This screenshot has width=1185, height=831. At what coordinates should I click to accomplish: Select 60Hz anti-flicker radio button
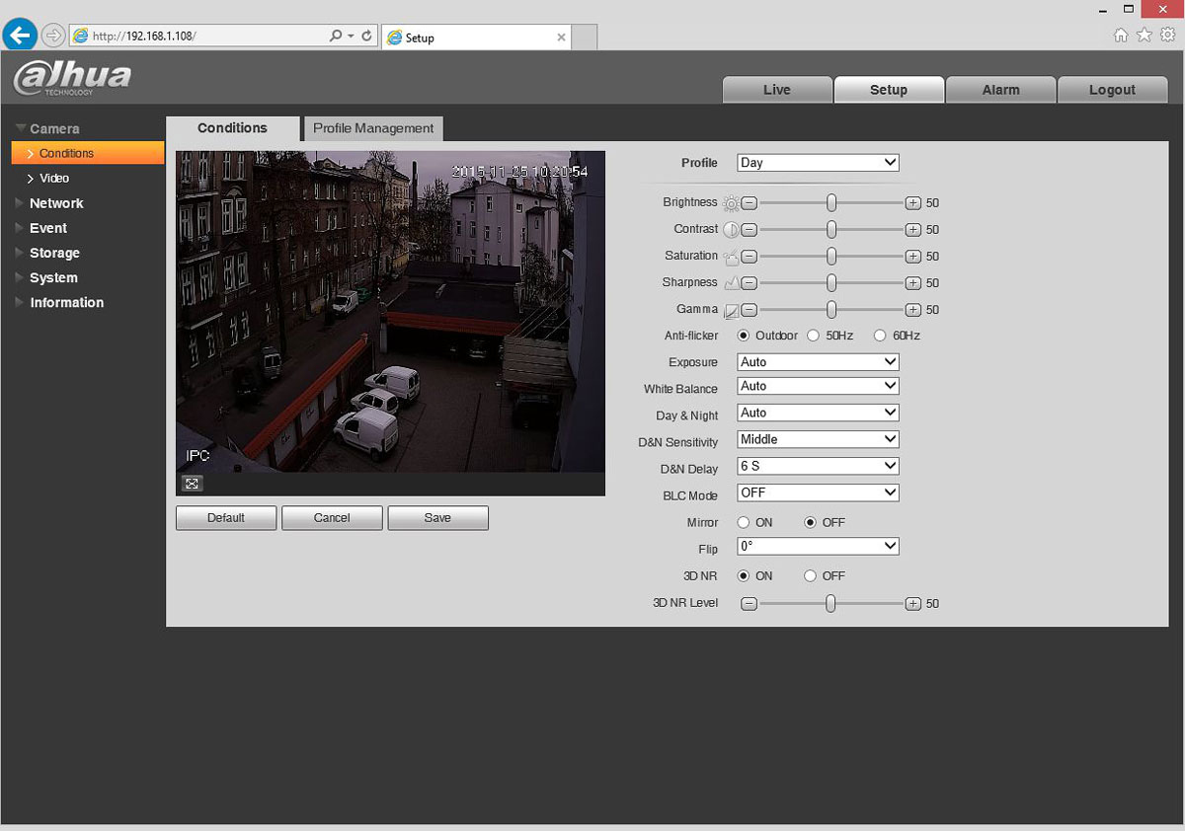point(880,336)
